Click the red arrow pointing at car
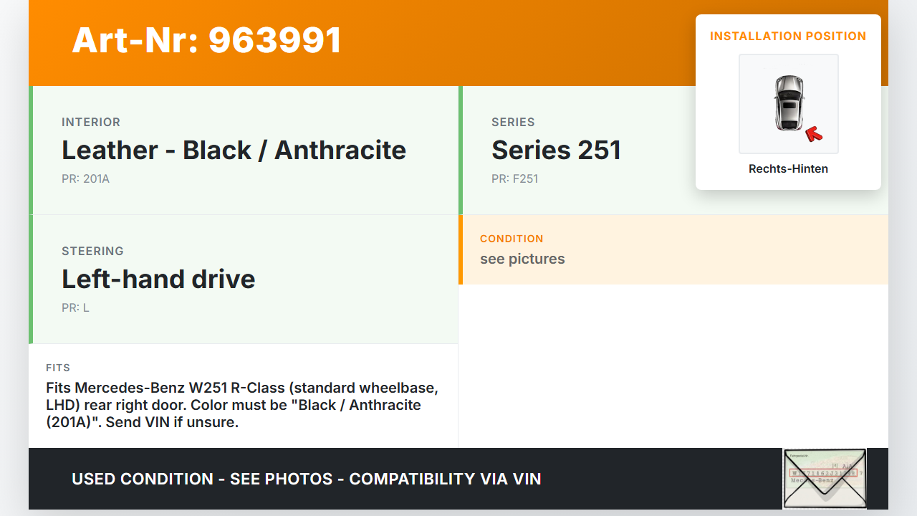 coord(813,133)
